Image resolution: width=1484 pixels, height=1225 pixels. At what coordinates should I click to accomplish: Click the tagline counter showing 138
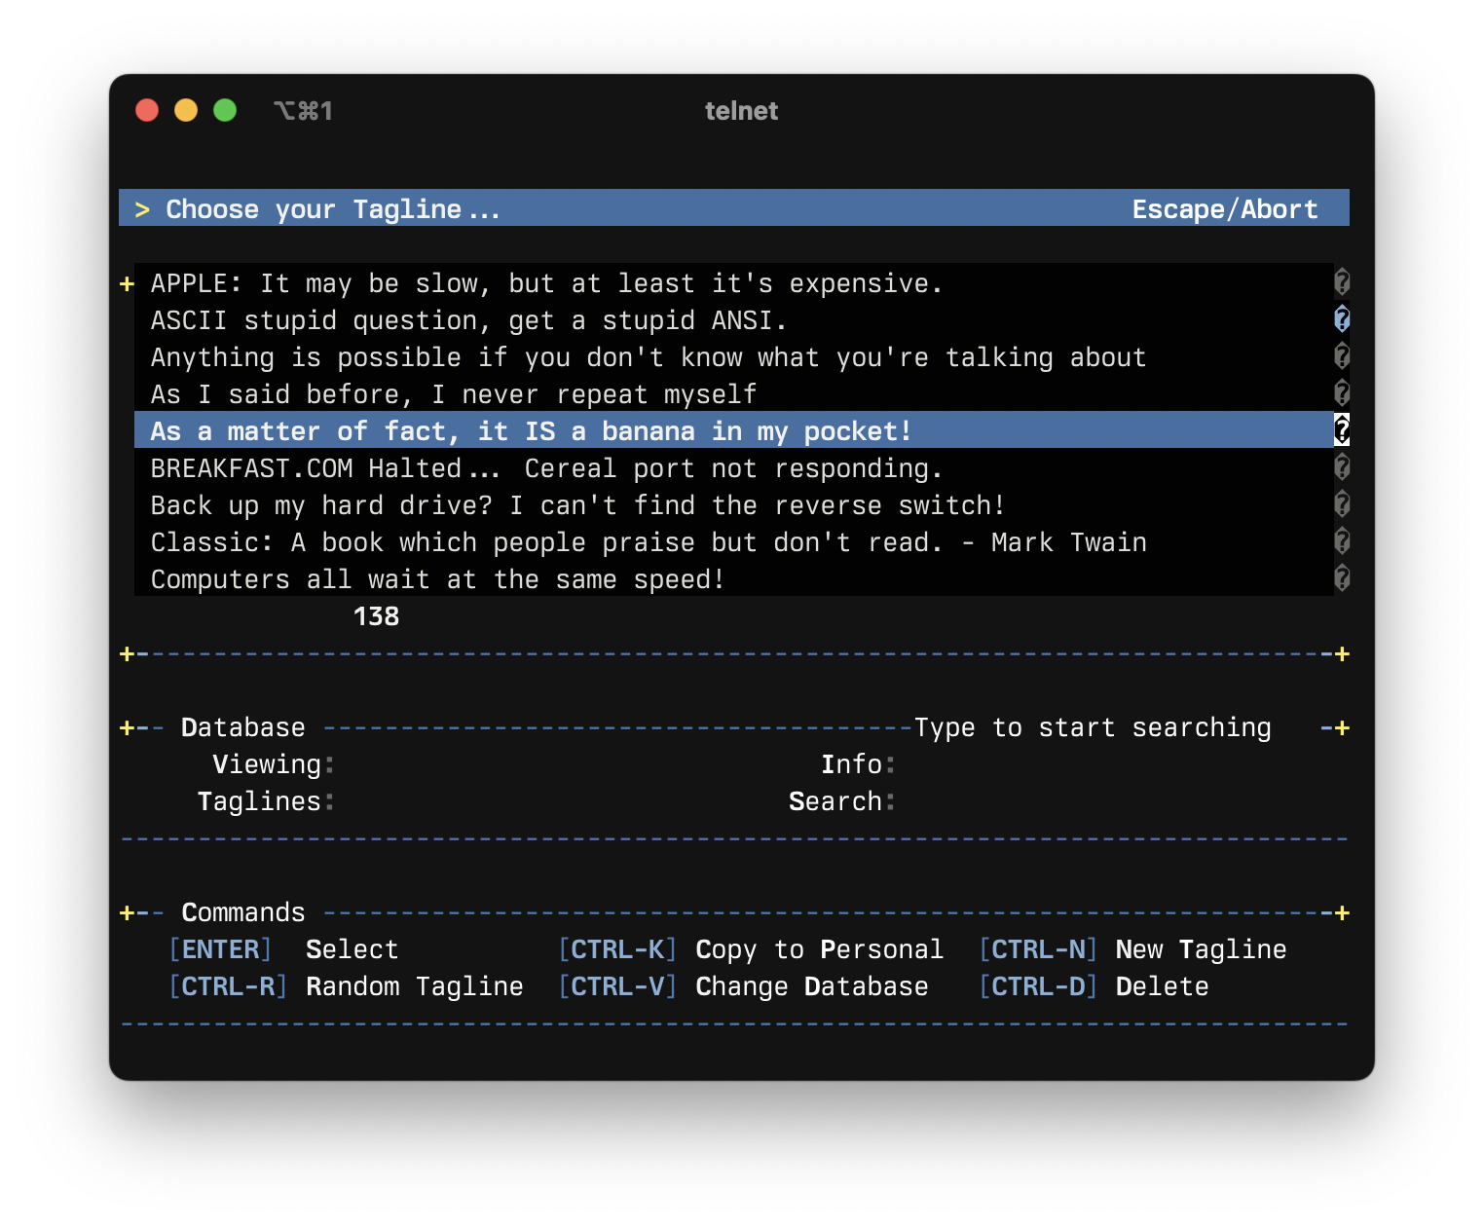pyautogui.click(x=375, y=615)
